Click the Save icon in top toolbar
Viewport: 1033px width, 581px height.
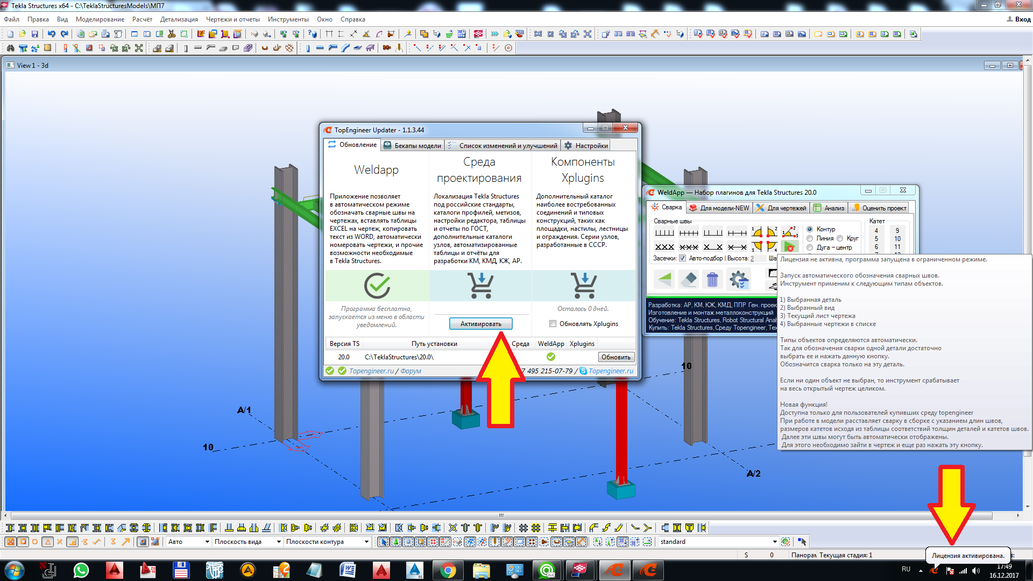[35, 34]
